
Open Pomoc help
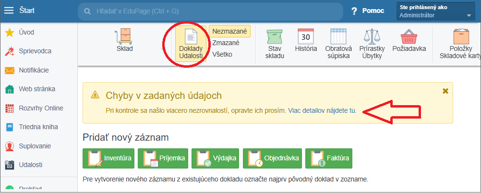(x=373, y=11)
